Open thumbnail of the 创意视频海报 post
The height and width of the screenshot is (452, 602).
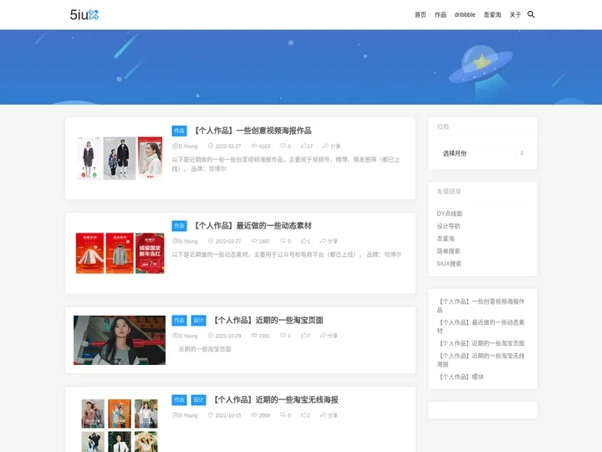click(120, 158)
